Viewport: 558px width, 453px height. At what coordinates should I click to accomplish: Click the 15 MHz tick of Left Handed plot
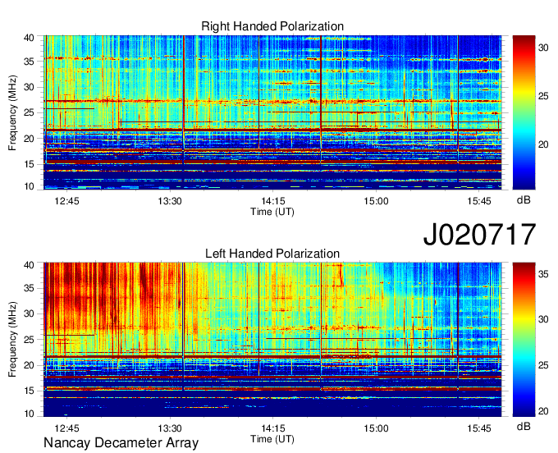[x=30, y=391]
